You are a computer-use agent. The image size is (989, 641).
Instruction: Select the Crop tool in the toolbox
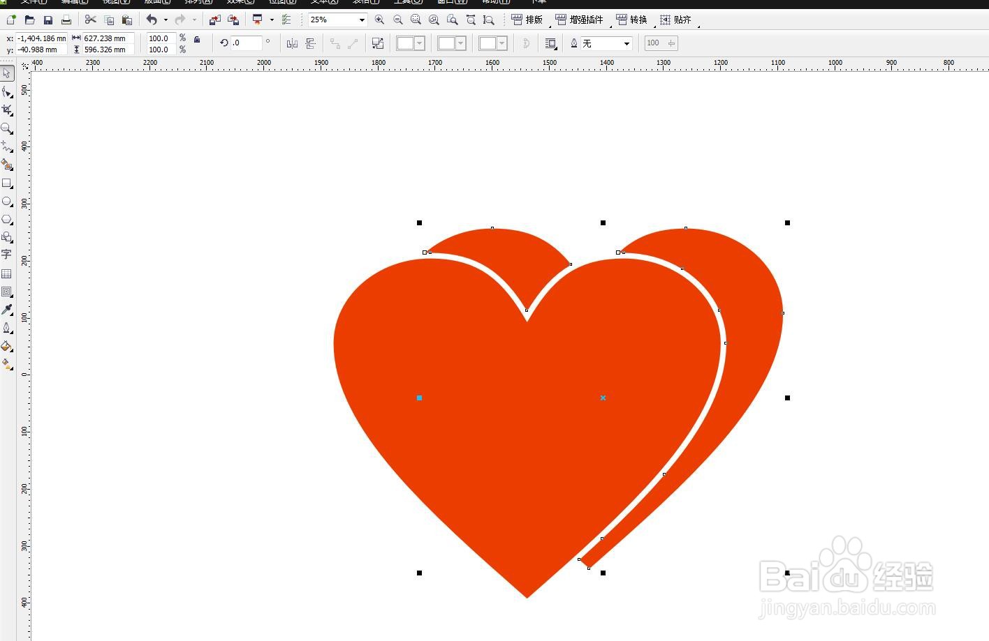(7, 110)
